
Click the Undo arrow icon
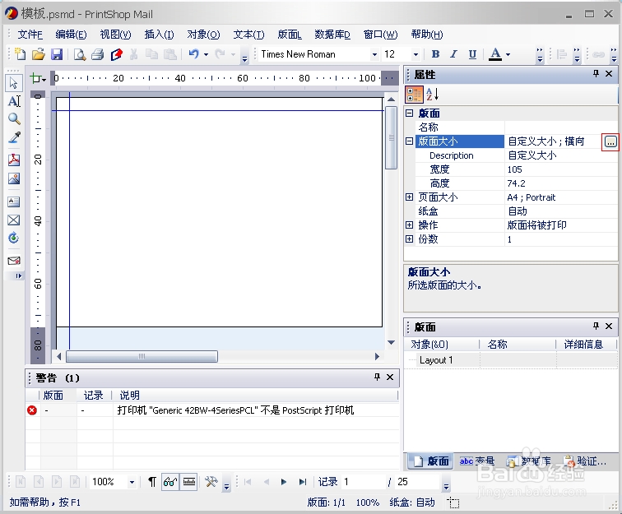pos(193,54)
